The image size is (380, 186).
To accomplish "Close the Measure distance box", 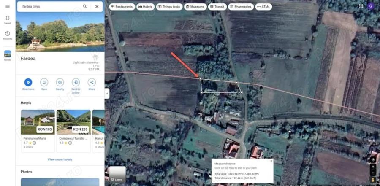I will coord(271,161).
